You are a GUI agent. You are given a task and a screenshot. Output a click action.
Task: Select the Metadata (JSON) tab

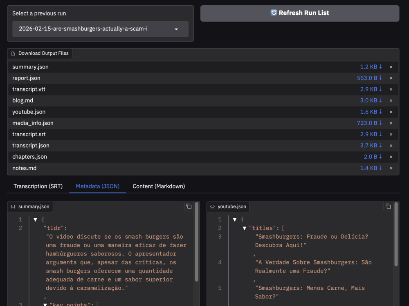point(98,186)
